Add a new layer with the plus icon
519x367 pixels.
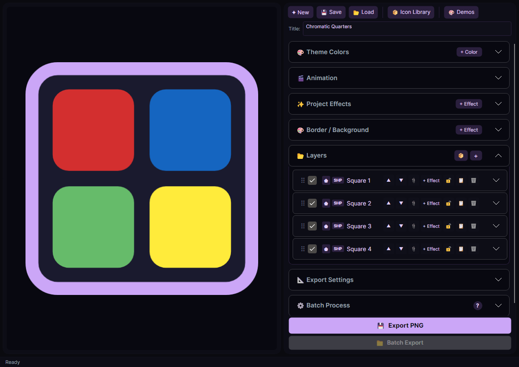point(476,155)
